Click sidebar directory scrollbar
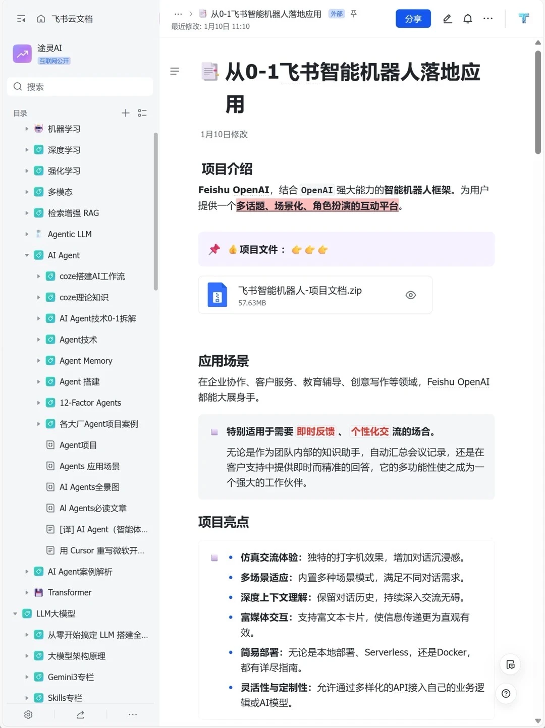The height and width of the screenshot is (728, 545). point(156,212)
